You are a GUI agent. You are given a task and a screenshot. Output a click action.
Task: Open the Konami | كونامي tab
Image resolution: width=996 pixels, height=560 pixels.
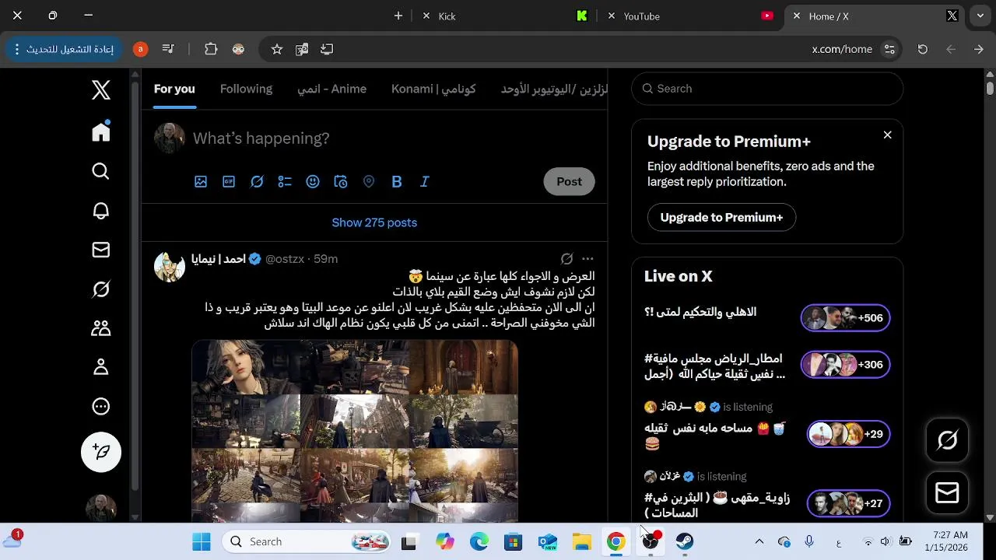[x=433, y=89]
